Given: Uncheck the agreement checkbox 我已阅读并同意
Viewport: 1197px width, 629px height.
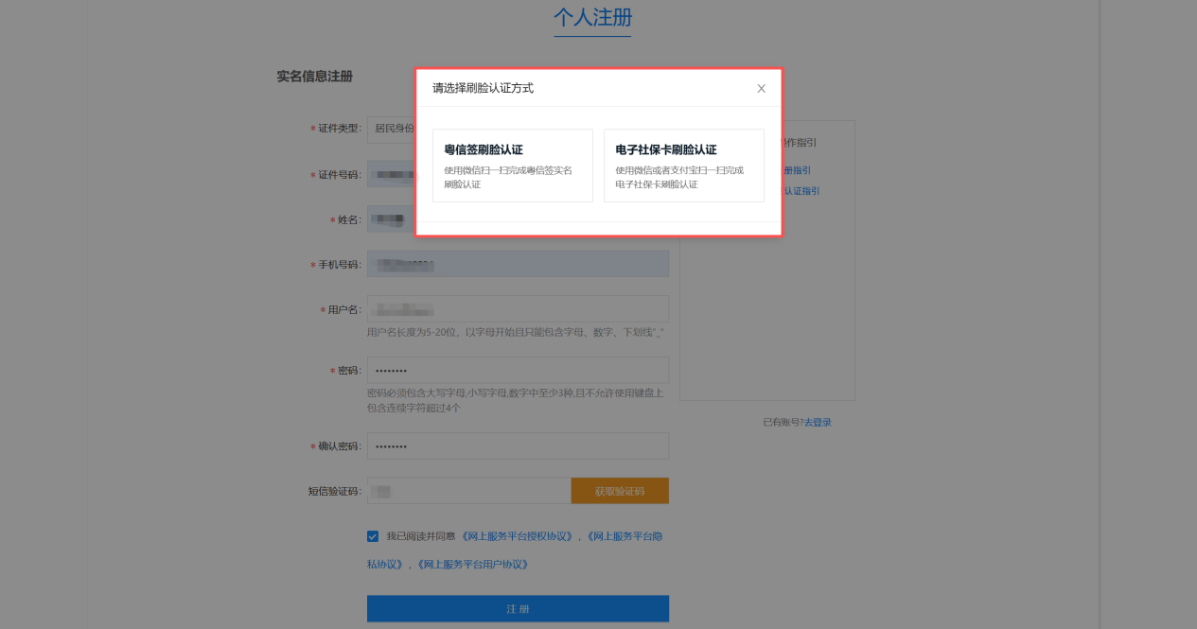Looking at the screenshot, I should point(373,536).
